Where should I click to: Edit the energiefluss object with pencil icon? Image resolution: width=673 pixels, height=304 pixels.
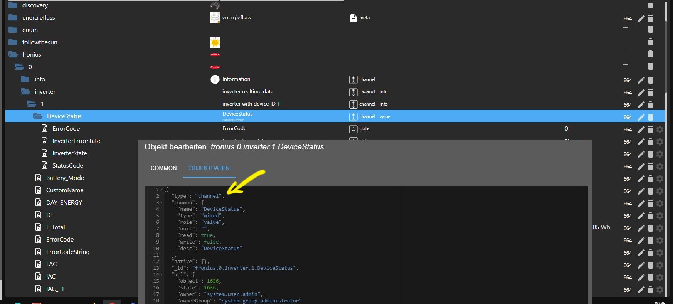point(641,18)
